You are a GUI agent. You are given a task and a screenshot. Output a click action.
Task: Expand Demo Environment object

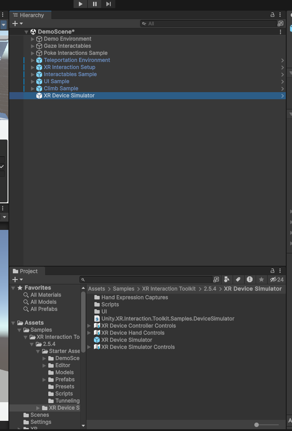[x=33, y=39]
